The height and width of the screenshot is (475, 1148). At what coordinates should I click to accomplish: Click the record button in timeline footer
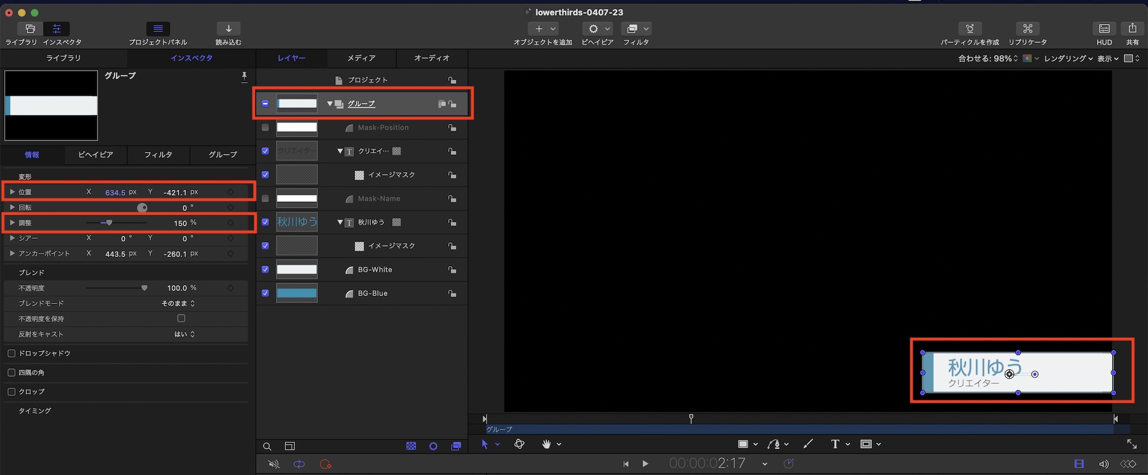(325, 464)
